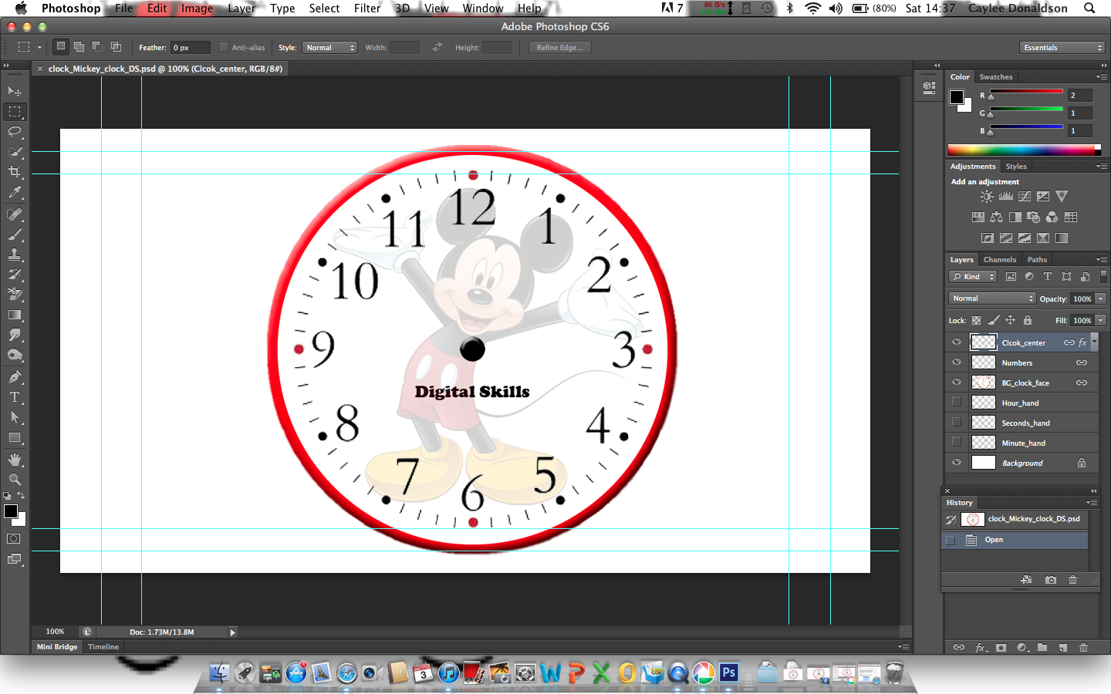1111x694 pixels.
Task: Select the Open history state
Action: [1015, 540]
